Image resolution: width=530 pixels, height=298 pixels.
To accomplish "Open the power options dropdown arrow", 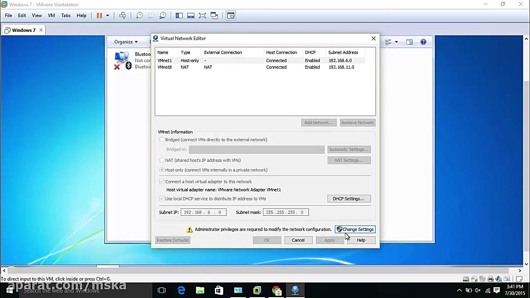I will 107,15.
